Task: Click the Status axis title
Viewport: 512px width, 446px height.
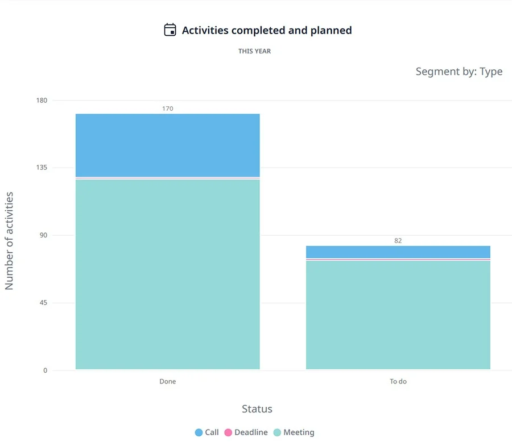Action: click(x=257, y=409)
